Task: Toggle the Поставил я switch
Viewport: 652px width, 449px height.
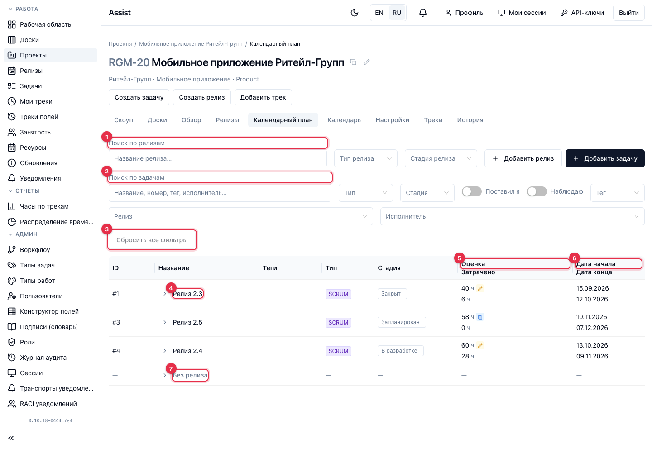Action: coord(472,191)
